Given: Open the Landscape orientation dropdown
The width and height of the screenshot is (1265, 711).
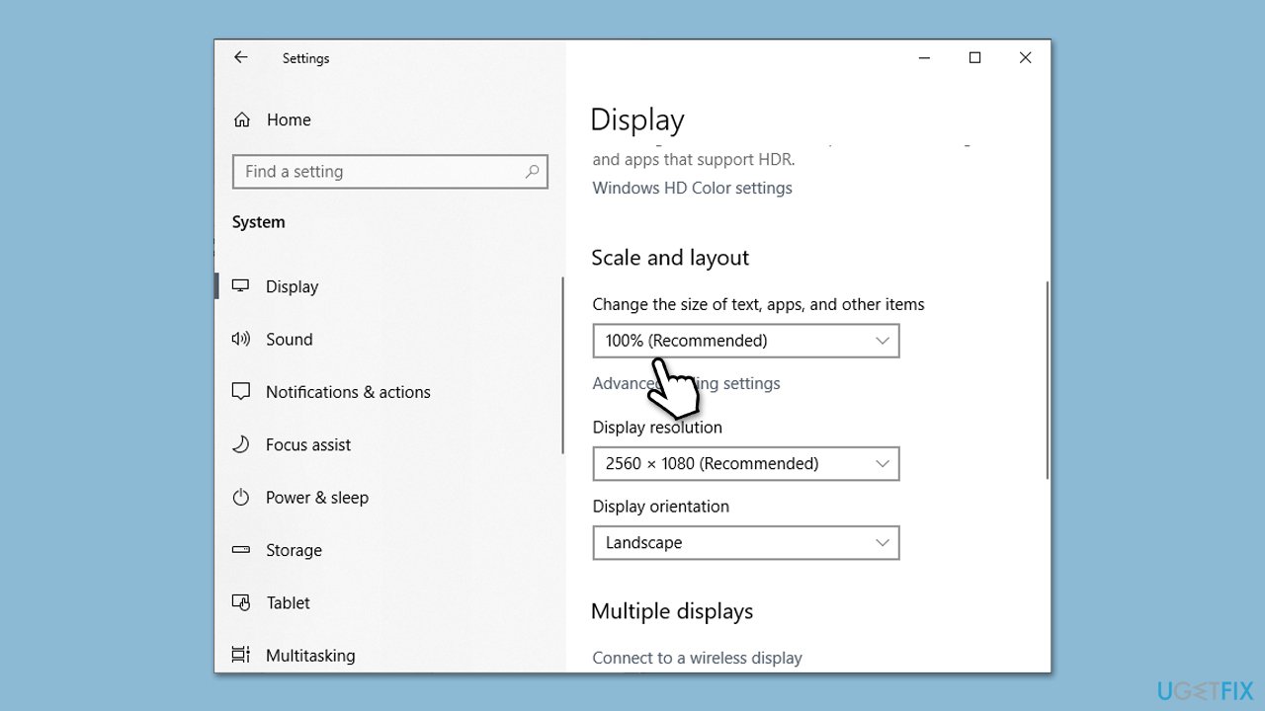Looking at the screenshot, I should coord(746,543).
